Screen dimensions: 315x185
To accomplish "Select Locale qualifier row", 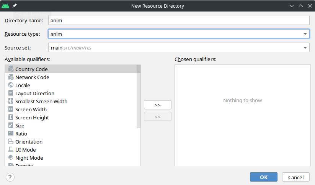I will click(x=71, y=85).
